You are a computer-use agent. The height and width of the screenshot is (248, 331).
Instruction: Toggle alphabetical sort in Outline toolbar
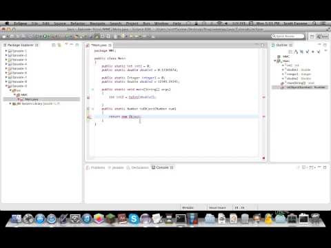[x=296, y=52]
